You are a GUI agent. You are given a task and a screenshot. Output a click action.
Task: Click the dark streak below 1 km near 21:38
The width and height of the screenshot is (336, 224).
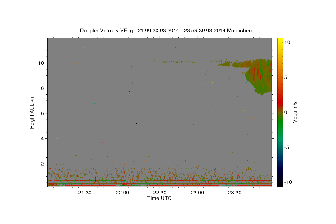pos(95,179)
